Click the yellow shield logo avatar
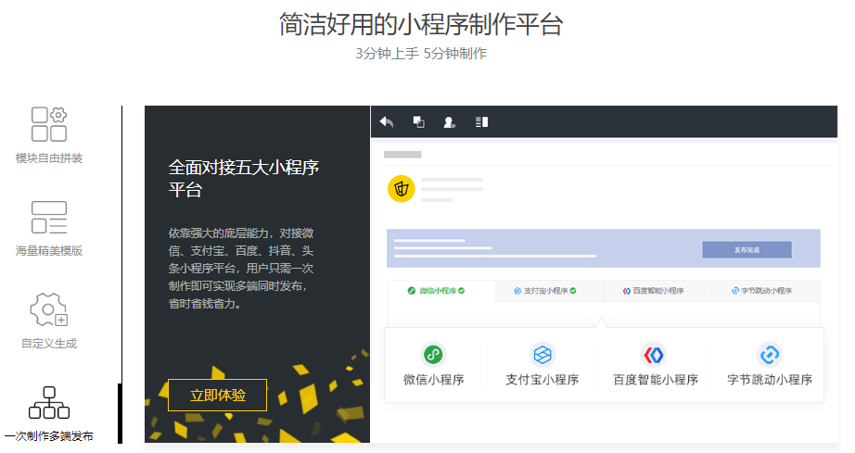 click(402, 189)
